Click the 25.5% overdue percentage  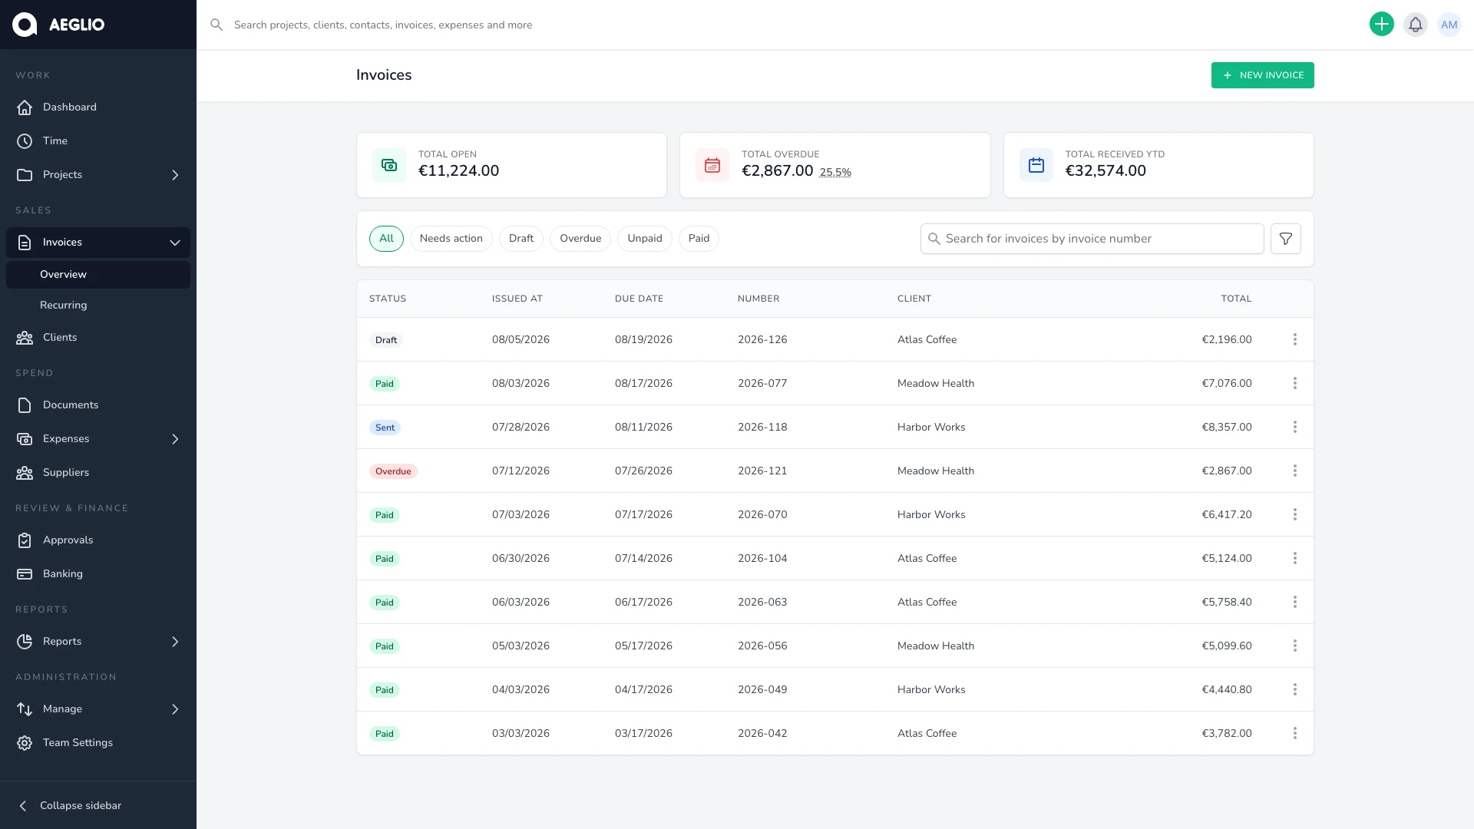[835, 173]
